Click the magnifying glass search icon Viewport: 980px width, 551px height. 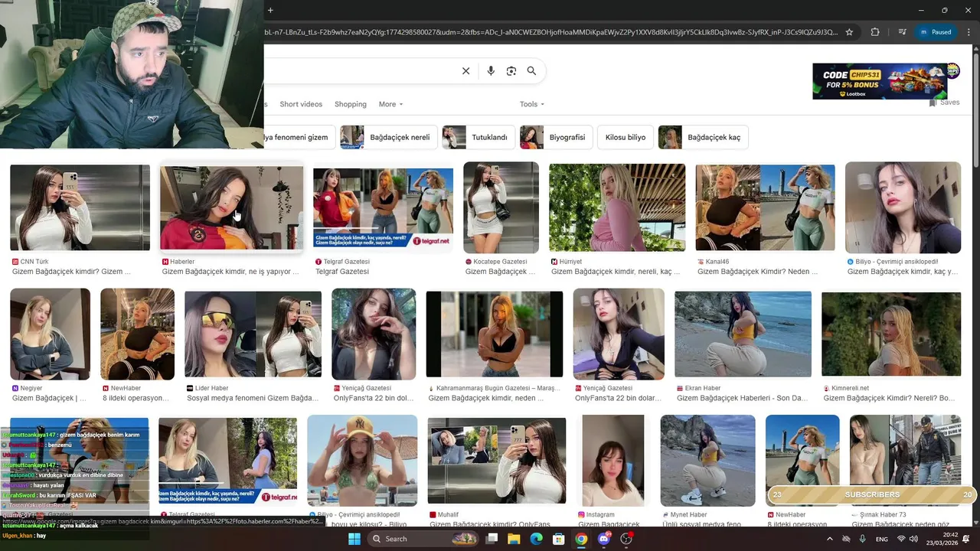pyautogui.click(x=531, y=71)
